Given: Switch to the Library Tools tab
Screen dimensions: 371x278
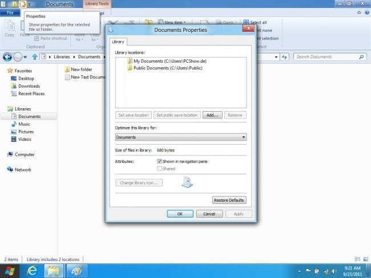Looking at the screenshot, I should coord(97,4).
